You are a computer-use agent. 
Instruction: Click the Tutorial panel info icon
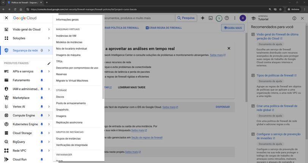pyautogui.click(x=294, y=18)
